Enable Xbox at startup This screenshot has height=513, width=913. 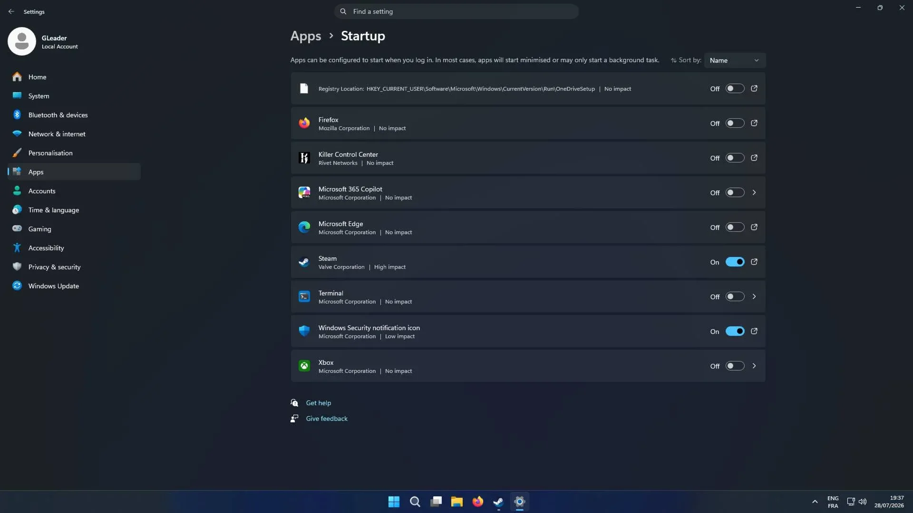(x=735, y=366)
